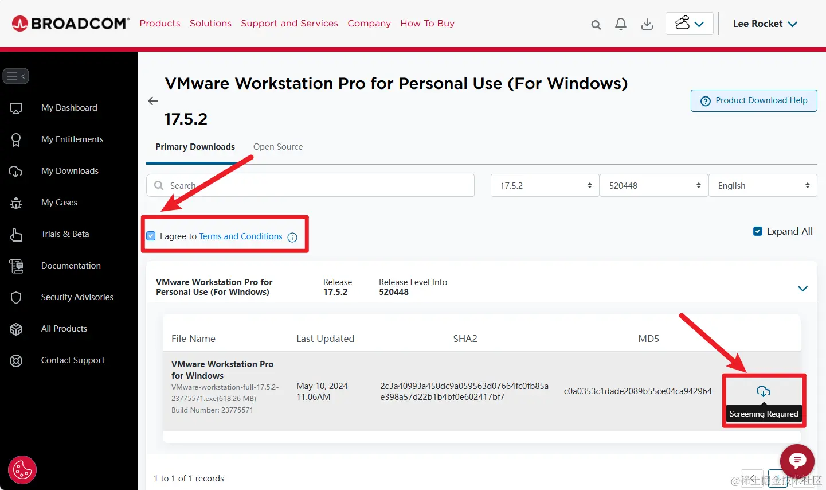Go to My Dashboard
Screen dimensions: 826x490
tap(69, 108)
